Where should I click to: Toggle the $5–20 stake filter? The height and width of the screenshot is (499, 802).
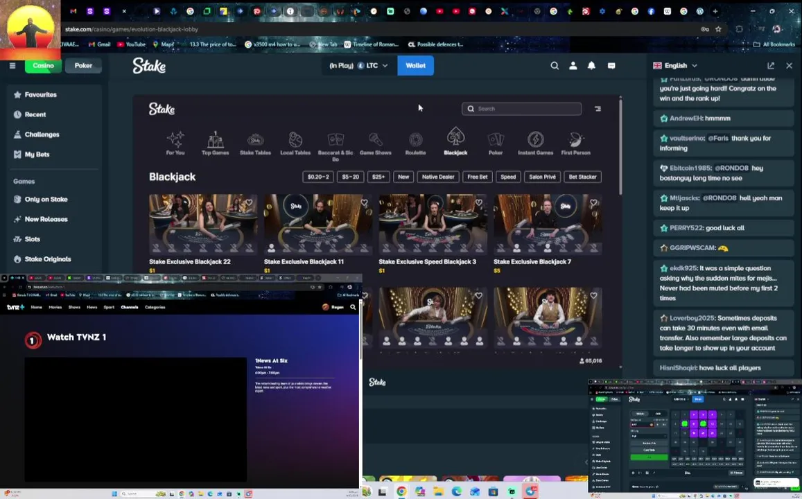point(350,177)
